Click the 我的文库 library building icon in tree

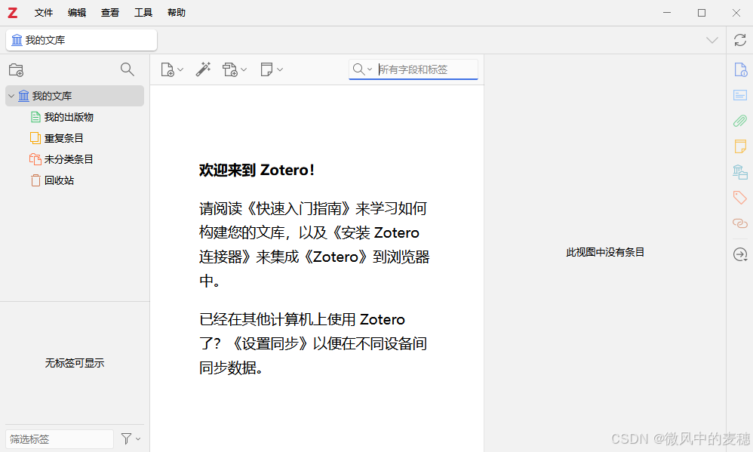pos(23,96)
